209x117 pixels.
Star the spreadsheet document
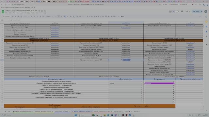click(39, 11)
